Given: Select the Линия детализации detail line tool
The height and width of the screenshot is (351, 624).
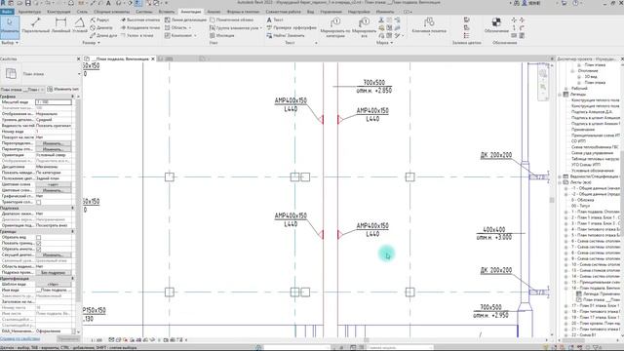Looking at the screenshot, I should point(185,19).
